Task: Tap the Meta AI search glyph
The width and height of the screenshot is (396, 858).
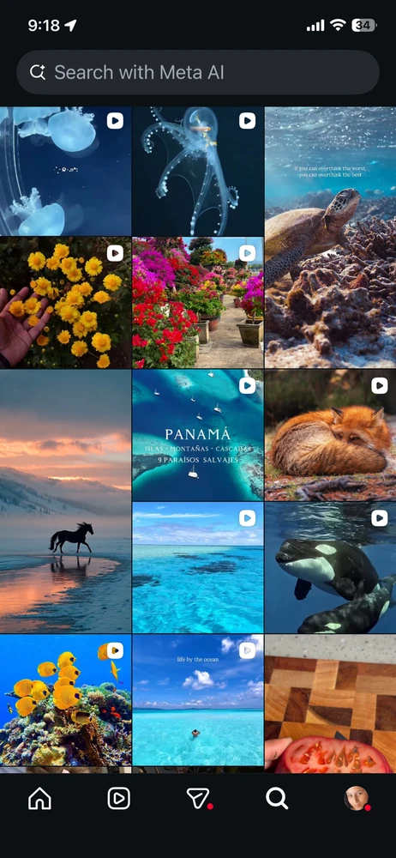Action: coord(38,72)
